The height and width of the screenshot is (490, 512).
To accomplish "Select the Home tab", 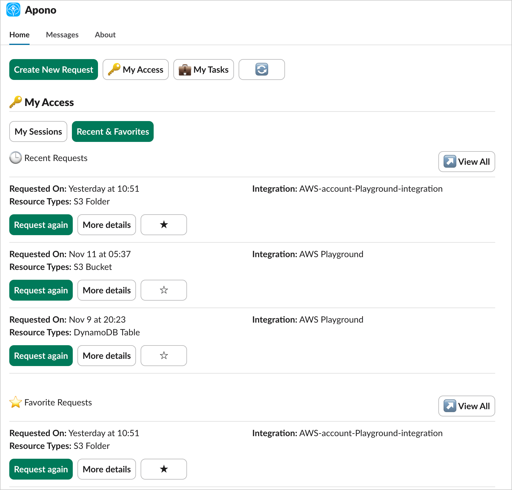I will coord(19,35).
